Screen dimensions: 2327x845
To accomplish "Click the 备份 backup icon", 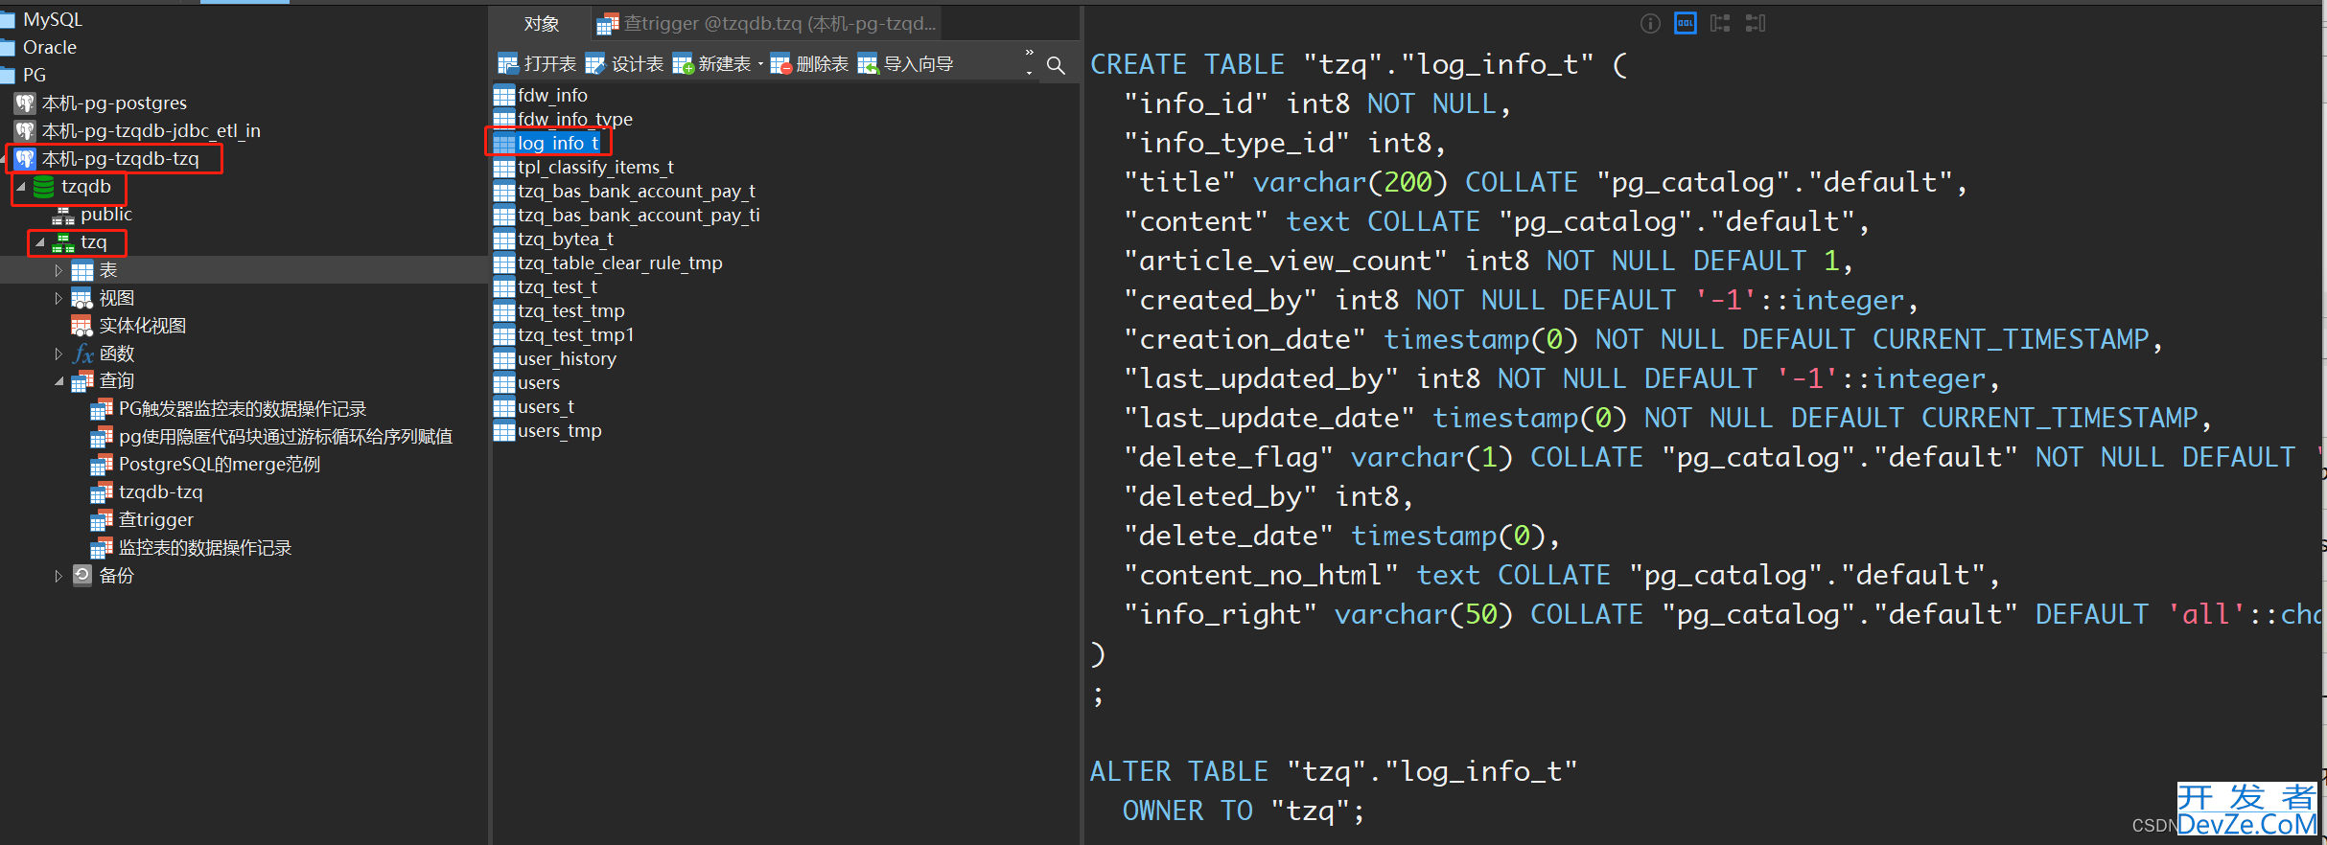I will (82, 576).
